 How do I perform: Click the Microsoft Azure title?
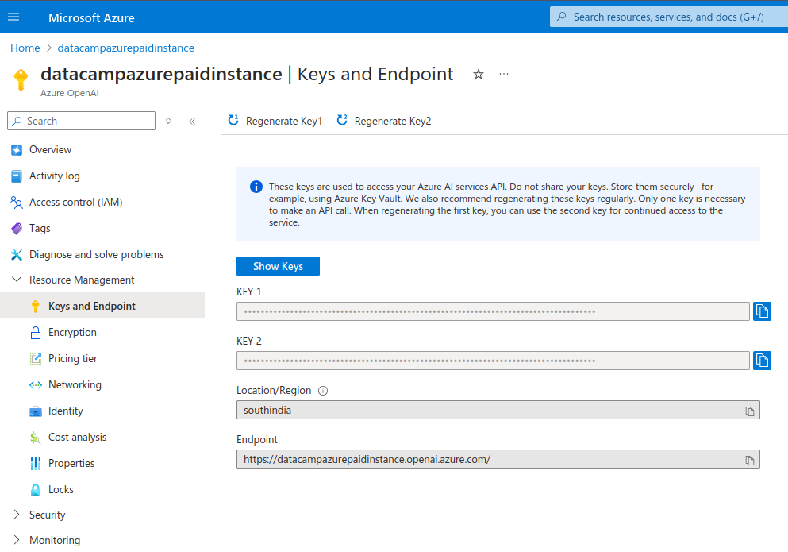(91, 17)
